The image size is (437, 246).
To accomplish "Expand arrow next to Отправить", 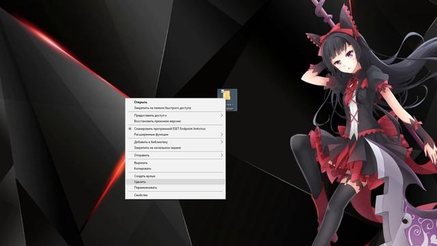I will [222, 155].
